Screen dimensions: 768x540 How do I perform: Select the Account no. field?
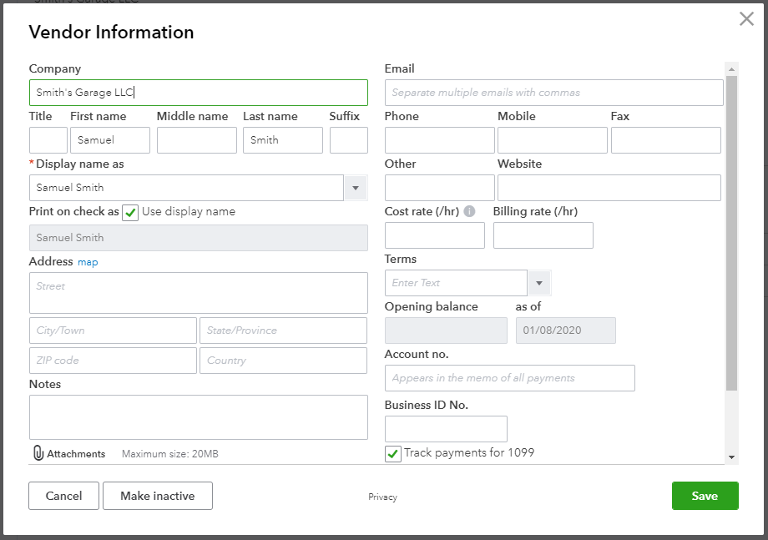coord(509,378)
